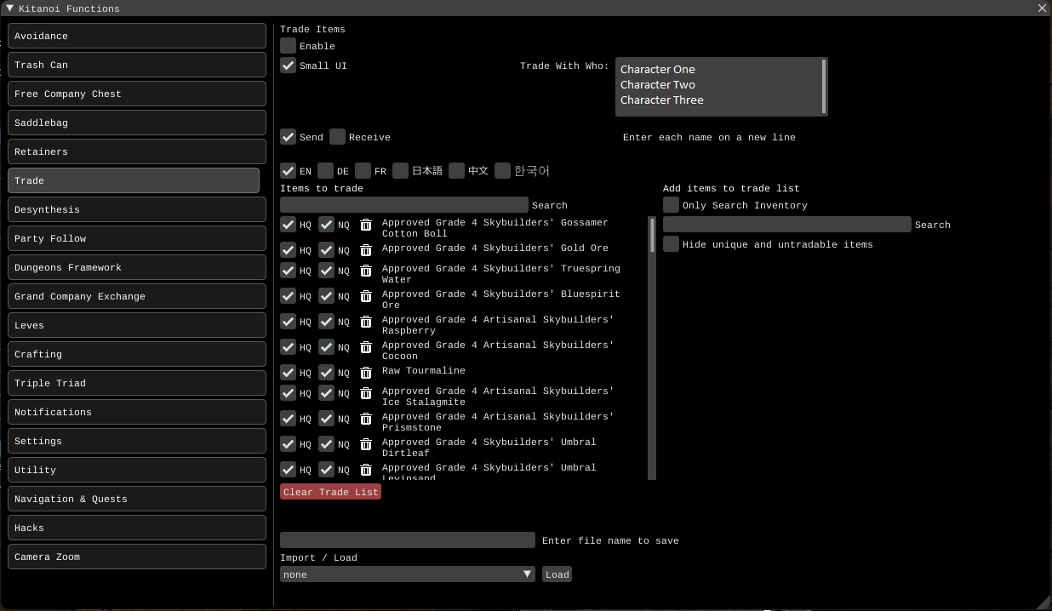1052x611 pixels.
Task: Click trash icon beside Raw Tourmaline
Action: (366, 373)
